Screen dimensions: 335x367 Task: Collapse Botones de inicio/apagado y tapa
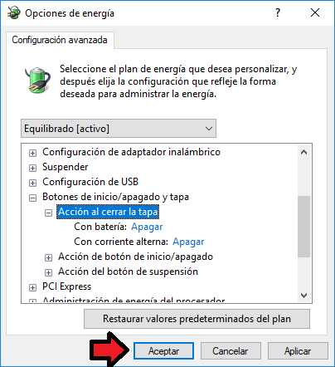pyautogui.click(x=32, y=198)
